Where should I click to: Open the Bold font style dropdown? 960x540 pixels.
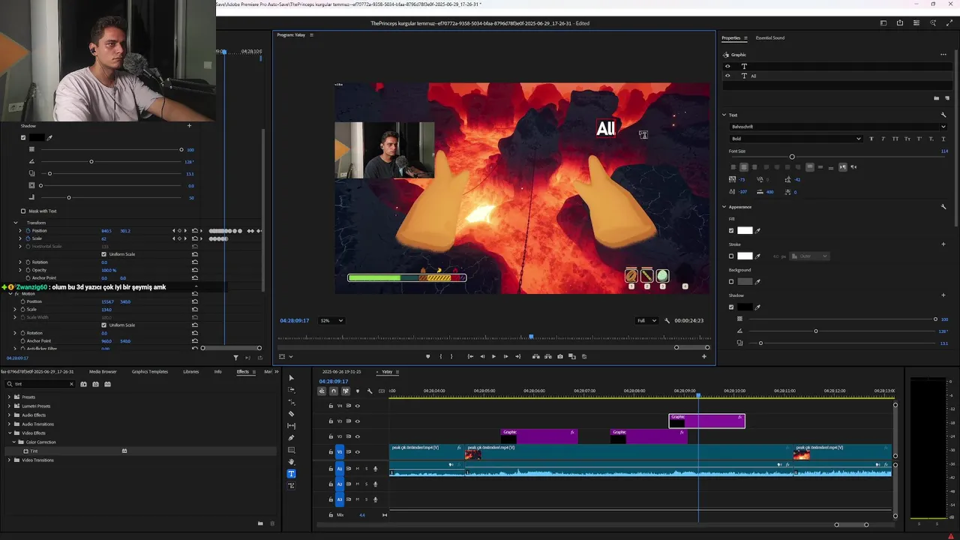[x=796, y=139]
